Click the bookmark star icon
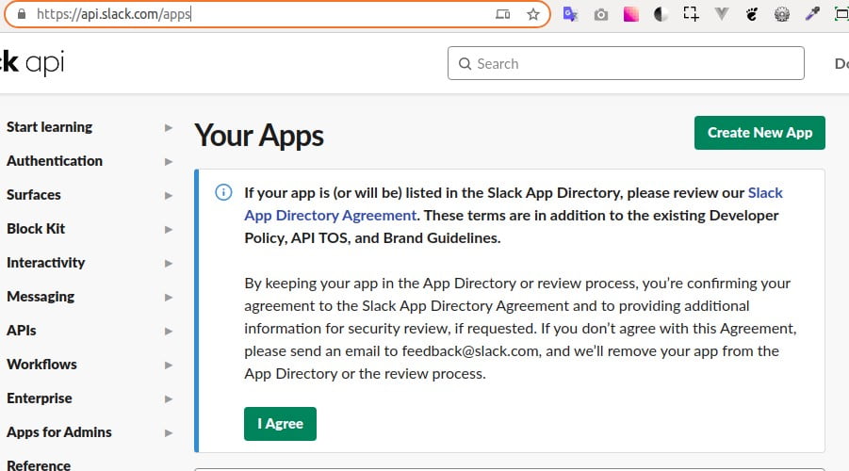 (533, 14)
